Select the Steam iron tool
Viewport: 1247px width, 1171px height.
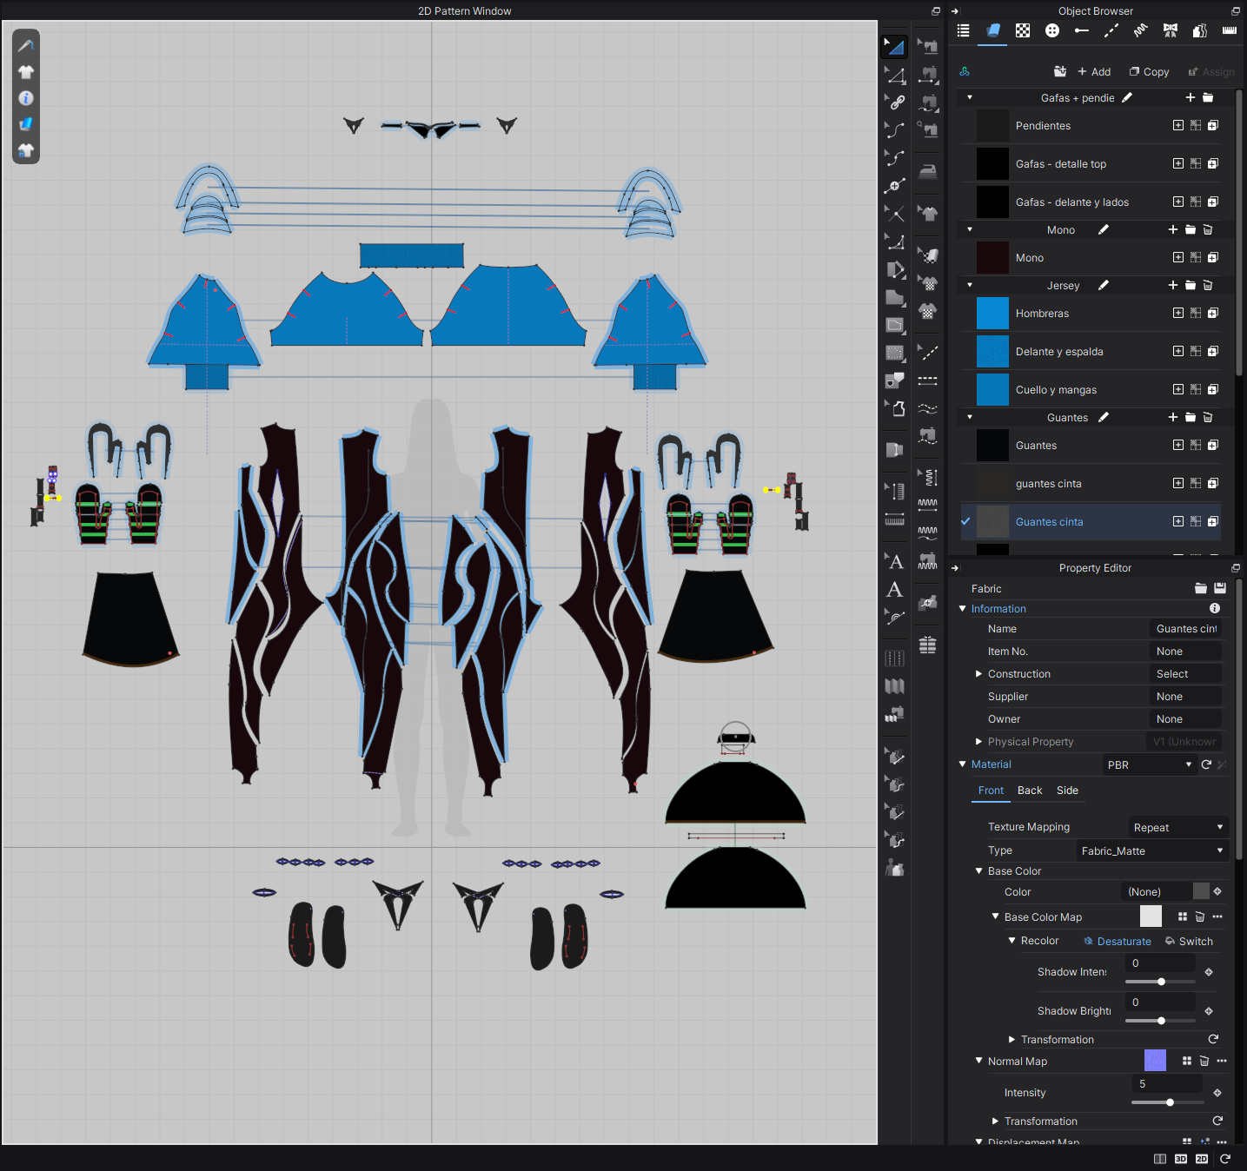(928, 170)
